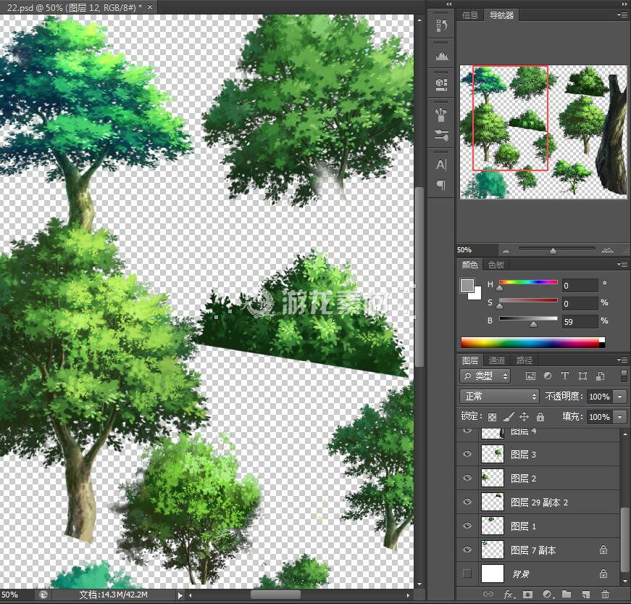Toggle visibility of 图层 7 副本 layer

pos(467,550)
